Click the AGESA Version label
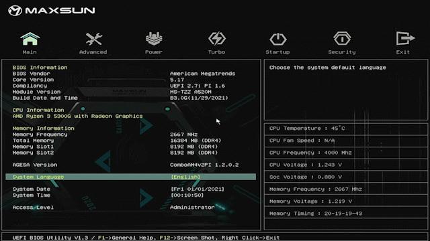 [x=35, y=165]
